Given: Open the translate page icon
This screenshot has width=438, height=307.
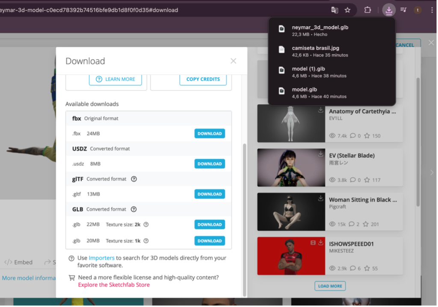Looking at the screenshot, I should (335, 10).
